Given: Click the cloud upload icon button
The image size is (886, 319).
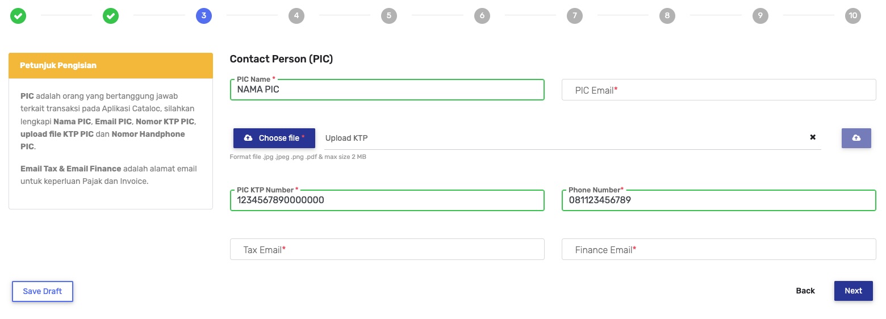Looking at the screenshot, I should pos(856,138).
